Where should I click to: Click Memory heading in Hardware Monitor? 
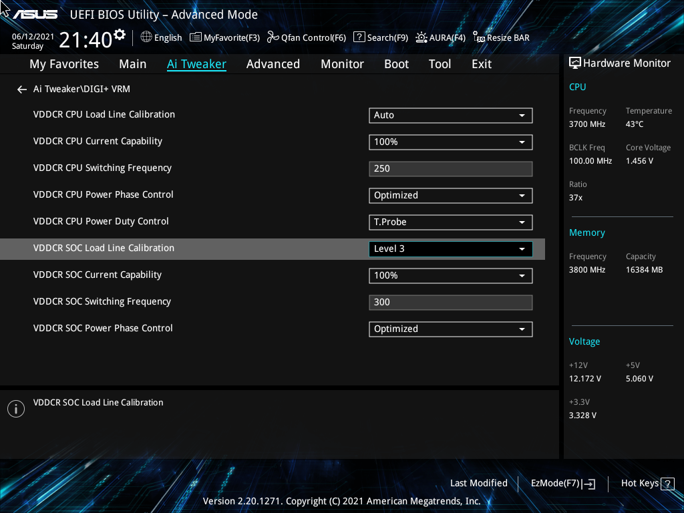tap(586, 233)
